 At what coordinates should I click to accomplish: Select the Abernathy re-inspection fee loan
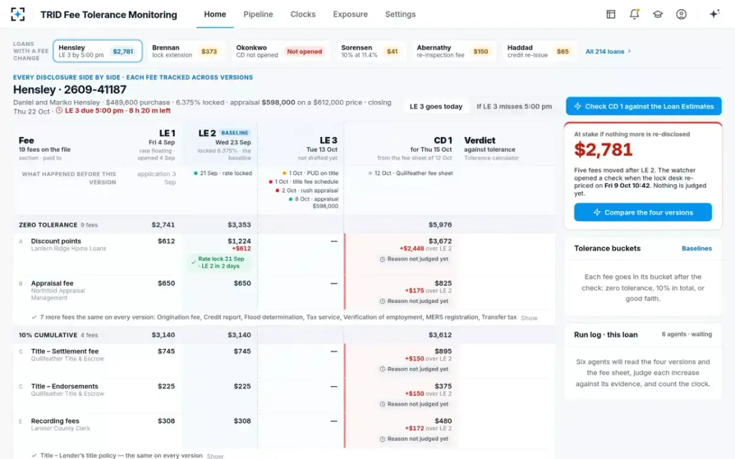(x=455, y=51)
